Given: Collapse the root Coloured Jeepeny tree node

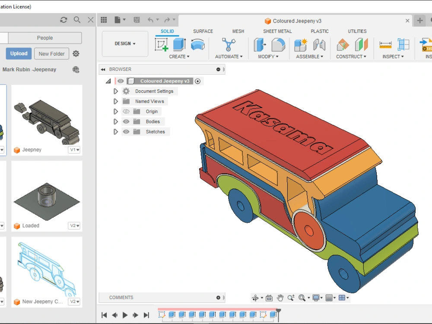Looking at the screenshot, I should (108, 81).
